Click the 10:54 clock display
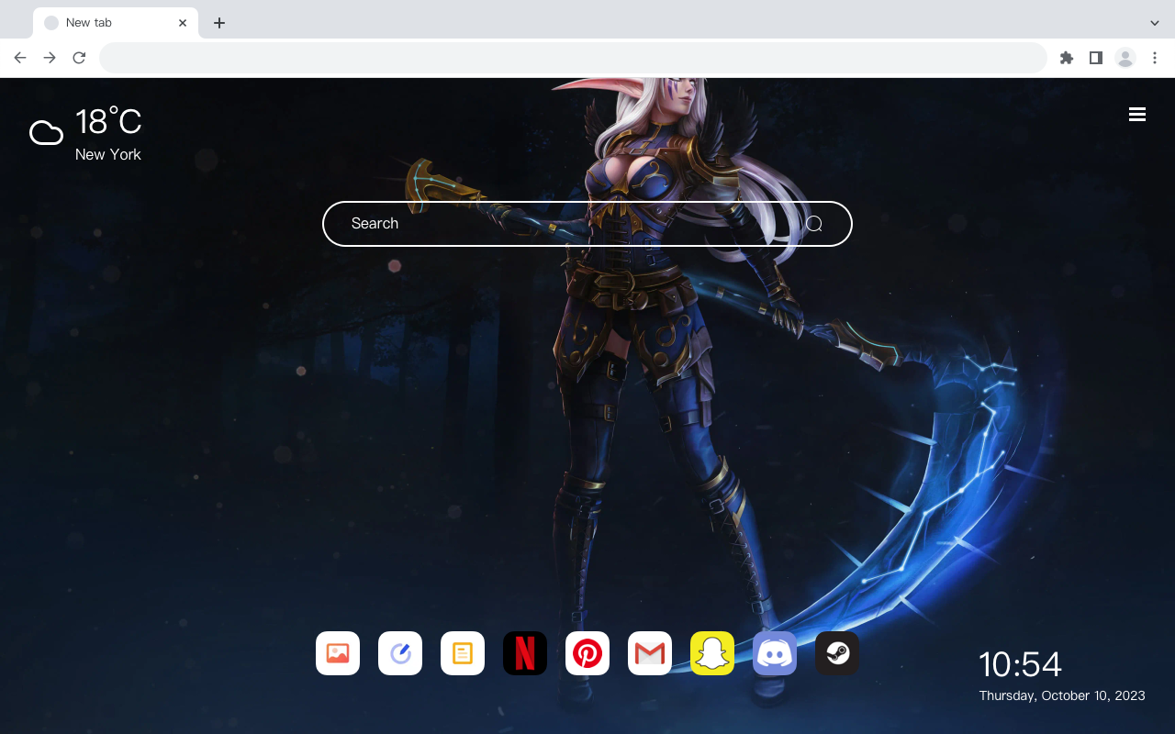Screen dimensions: 1175x734 (x=1020, y=664)
